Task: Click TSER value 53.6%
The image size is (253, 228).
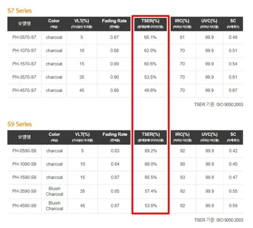Action: [151, 206]
